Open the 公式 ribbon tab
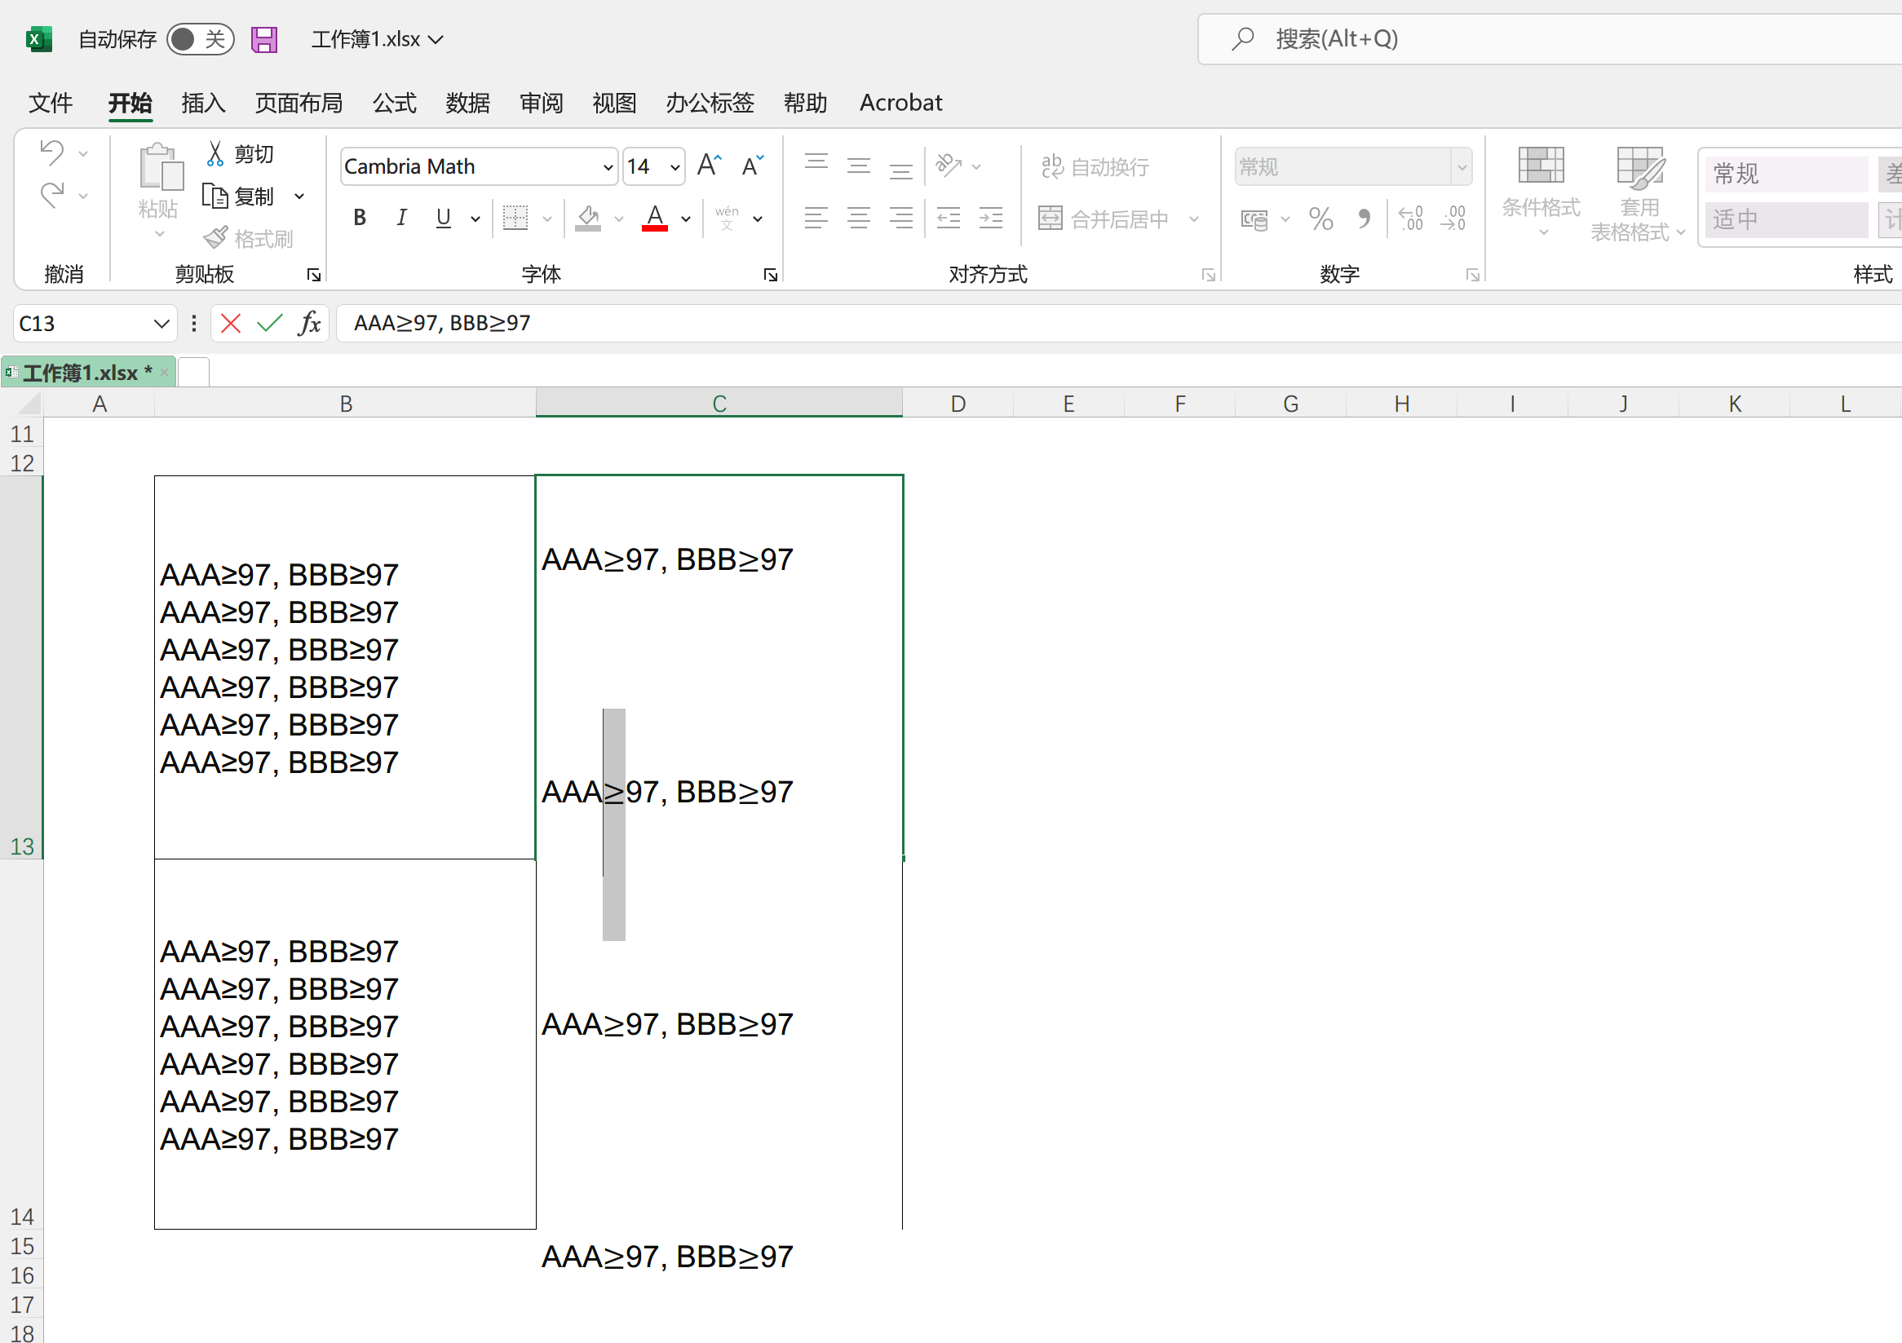 click(x=394, y=103)
